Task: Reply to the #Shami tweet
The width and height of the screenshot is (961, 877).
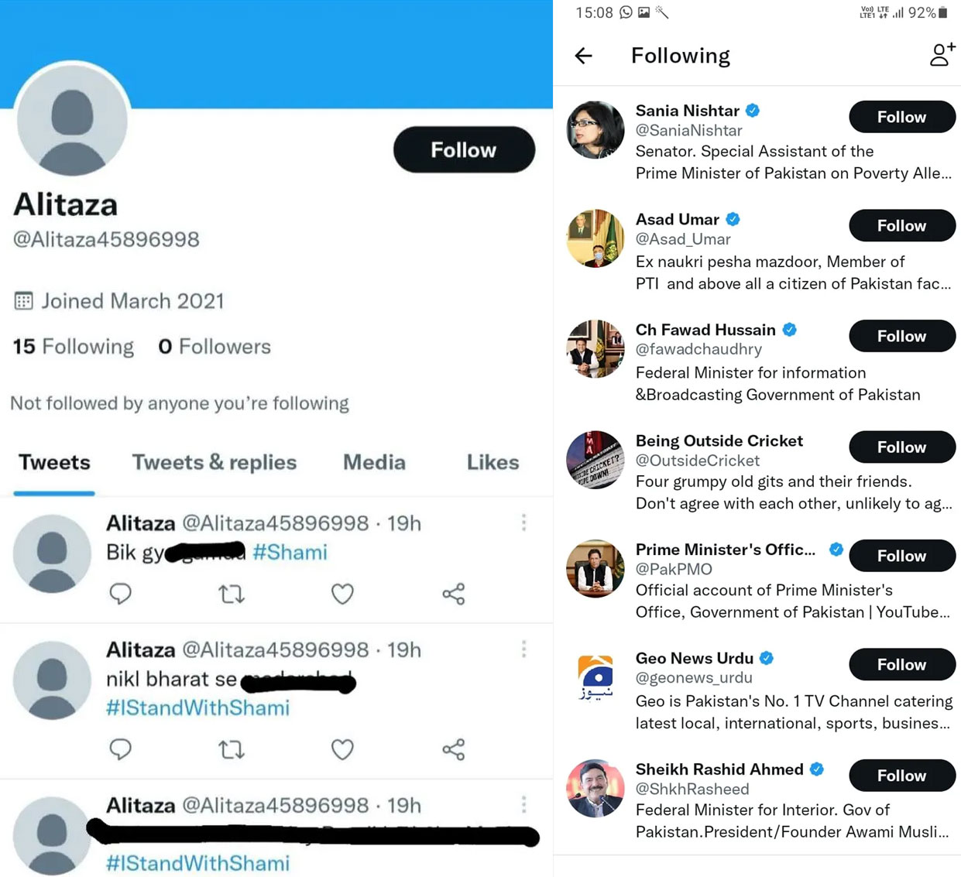Action: coord(120,594)
